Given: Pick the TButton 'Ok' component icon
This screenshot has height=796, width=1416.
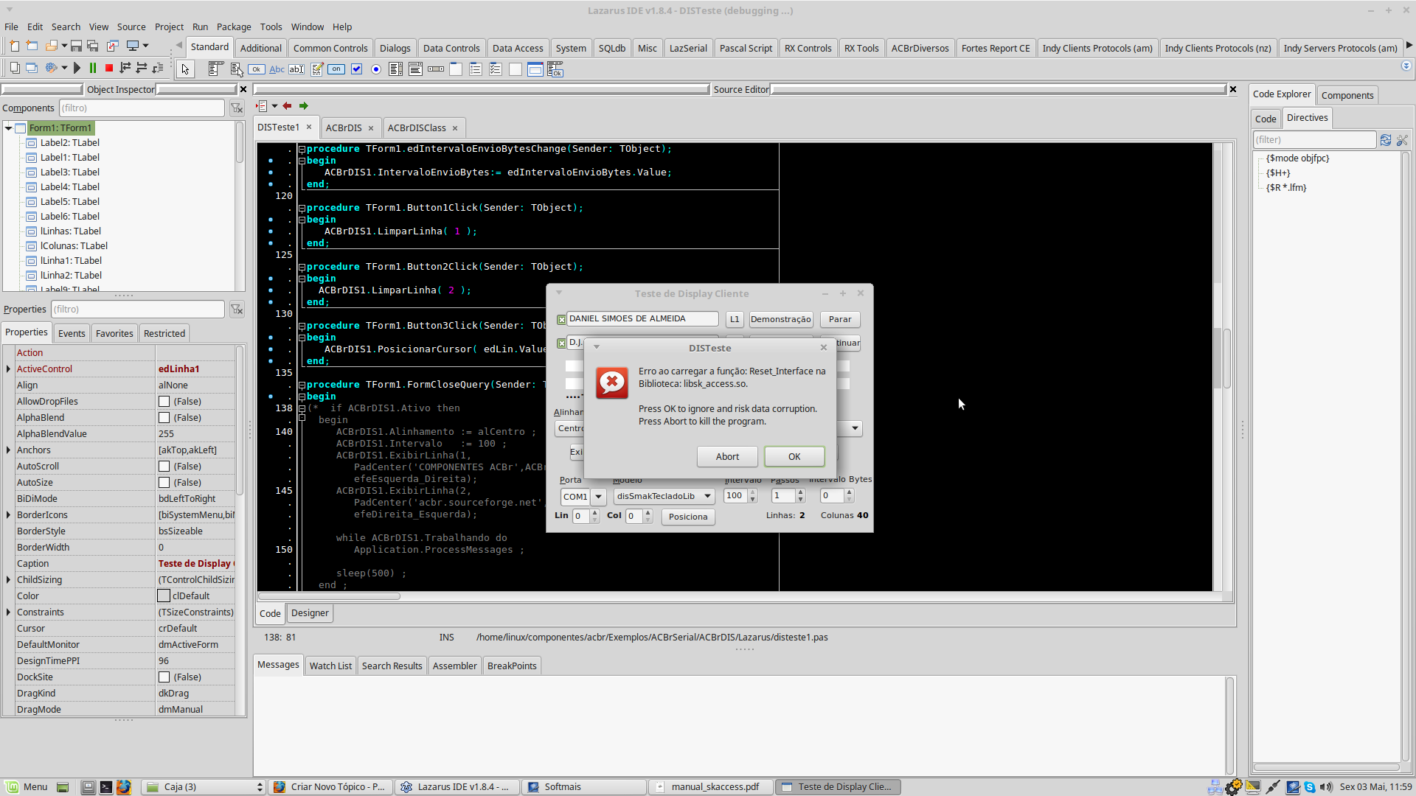Looking at the screenshot, I should [x=257, y=69].
